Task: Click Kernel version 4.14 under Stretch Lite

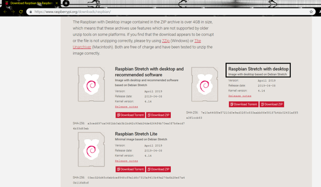Action: [148, 156]
